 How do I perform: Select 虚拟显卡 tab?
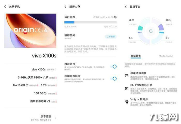coord(136,56)
